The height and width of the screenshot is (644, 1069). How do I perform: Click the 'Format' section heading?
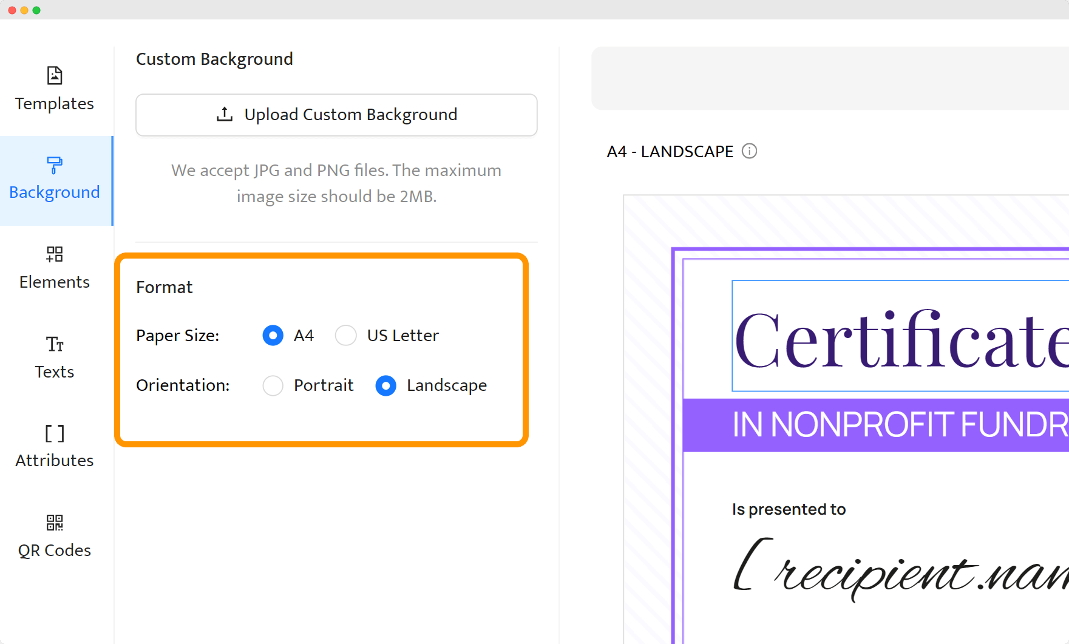pyautogui.click(x=164, y=287)
